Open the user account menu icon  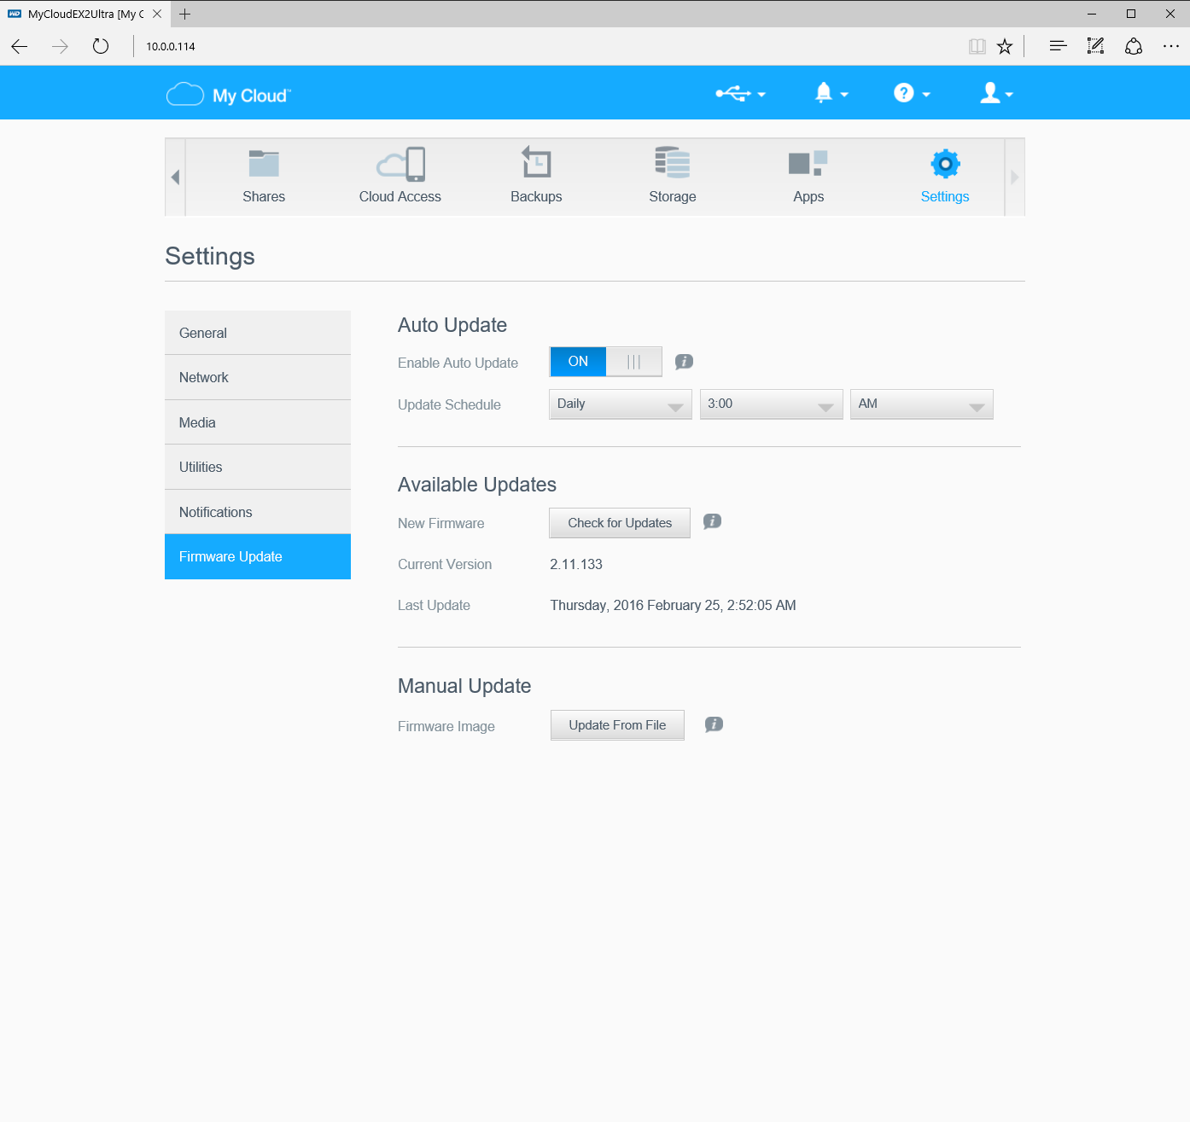point(996,93)
